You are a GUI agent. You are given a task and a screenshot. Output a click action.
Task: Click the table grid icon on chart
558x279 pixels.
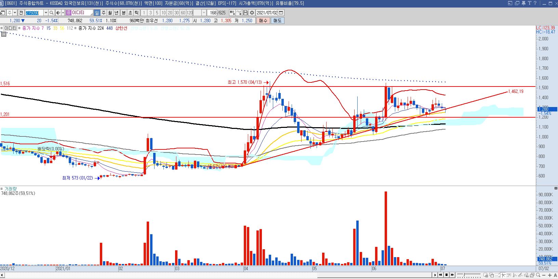coord(4,34)
